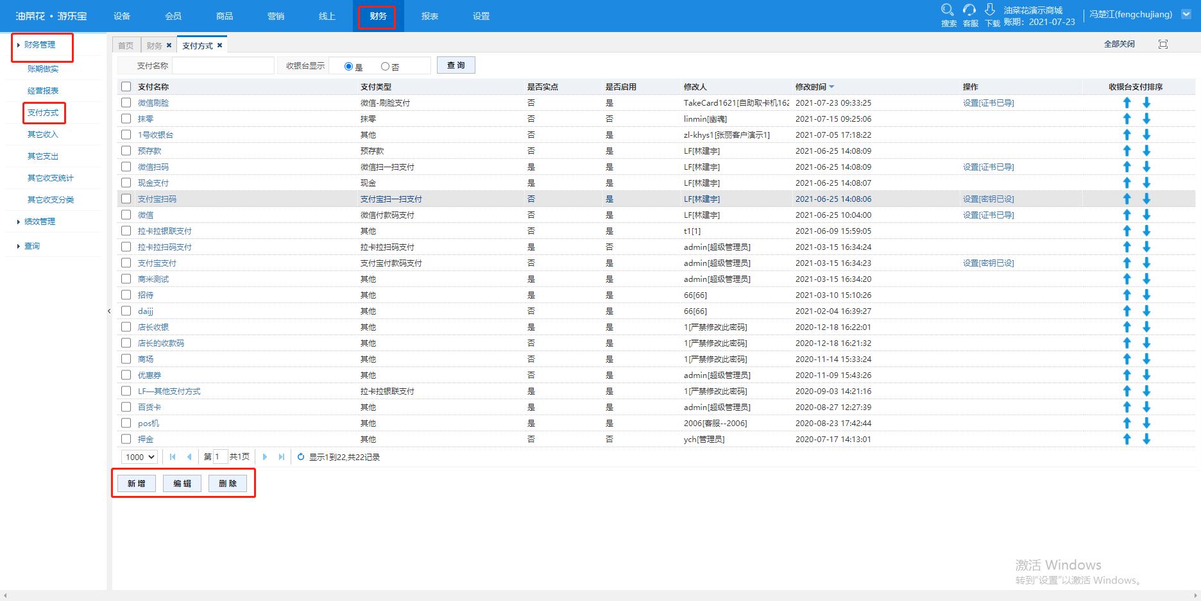Tick the select-all checkbox in the table header
This screenshot has width=1201, height=601.
coord(126,86)
